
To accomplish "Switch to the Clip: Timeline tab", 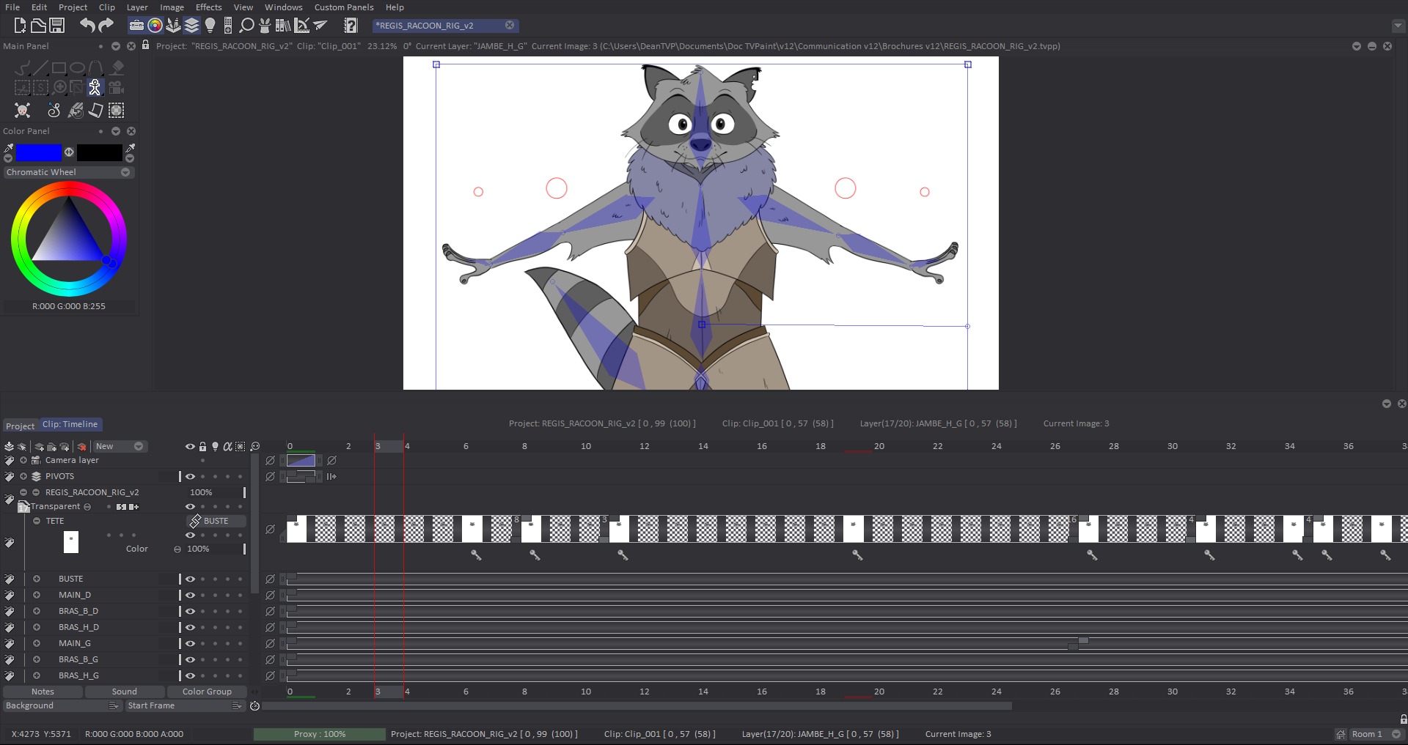I will (x=70, y=424).
